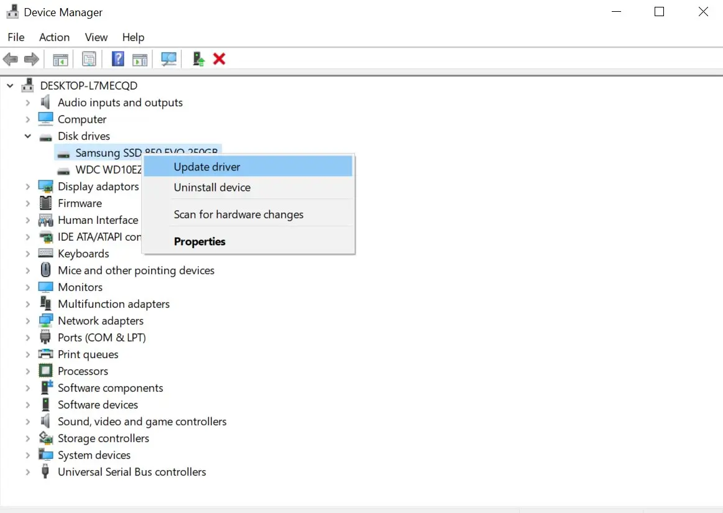The image size is (723, 513).
Task: Select Sound, video and game controllers label
Action: pos(142,422)
